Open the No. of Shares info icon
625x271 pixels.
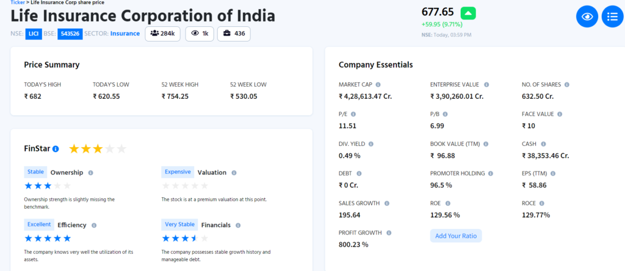click(567, 85)
